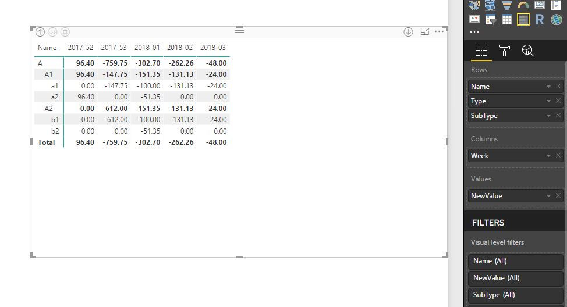Click the SubType field pill in Rows
567x307 pixels.
[516, 116]
